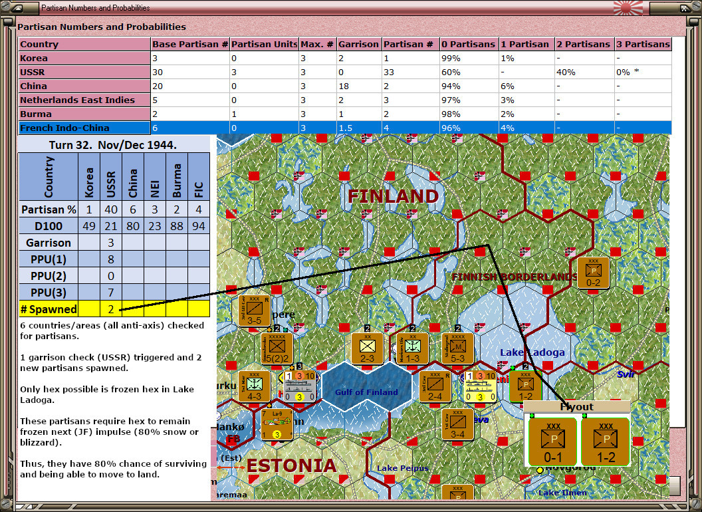Click the USSR Partisan % value 40
Screen dimensions: 702x512
pyautogui.click(x=110, y=209)
